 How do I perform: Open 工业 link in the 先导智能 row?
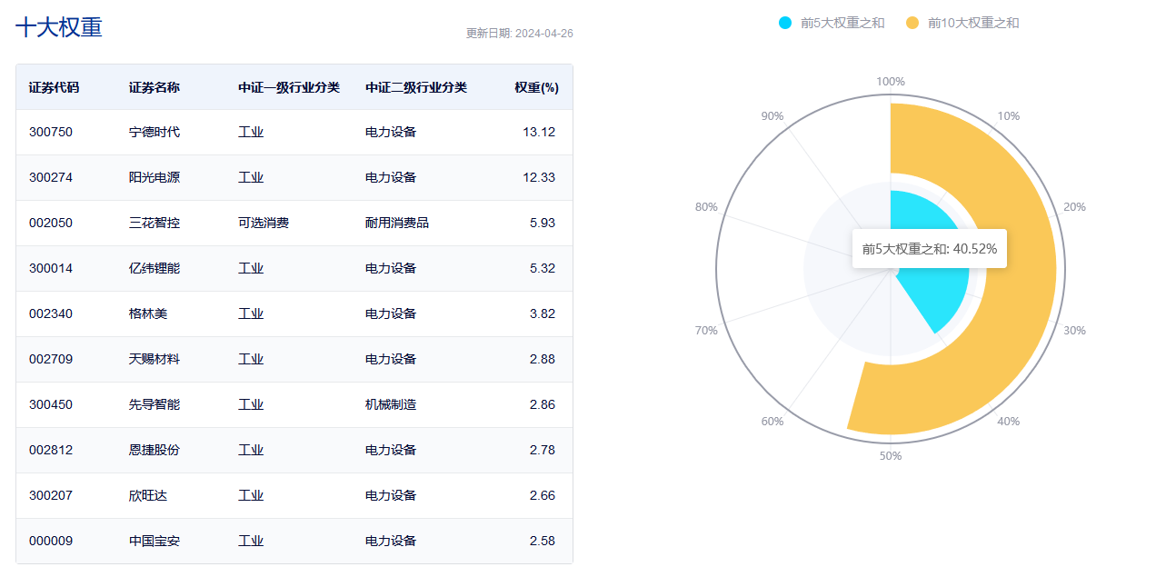pyautogui.click(x=251, y=404)
